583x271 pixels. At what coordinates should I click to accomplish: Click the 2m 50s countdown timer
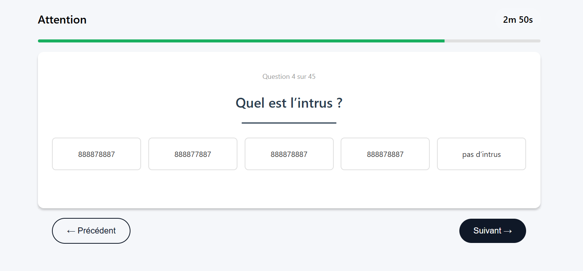(518, 20)
